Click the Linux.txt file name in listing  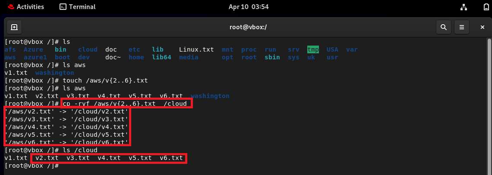coord(196,49)
